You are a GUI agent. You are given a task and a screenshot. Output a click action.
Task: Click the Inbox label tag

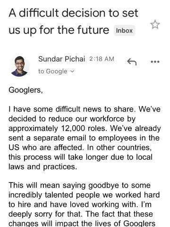[124, 31]
